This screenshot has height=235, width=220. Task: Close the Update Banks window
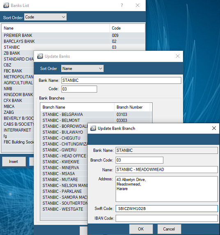tap(178, 56)
